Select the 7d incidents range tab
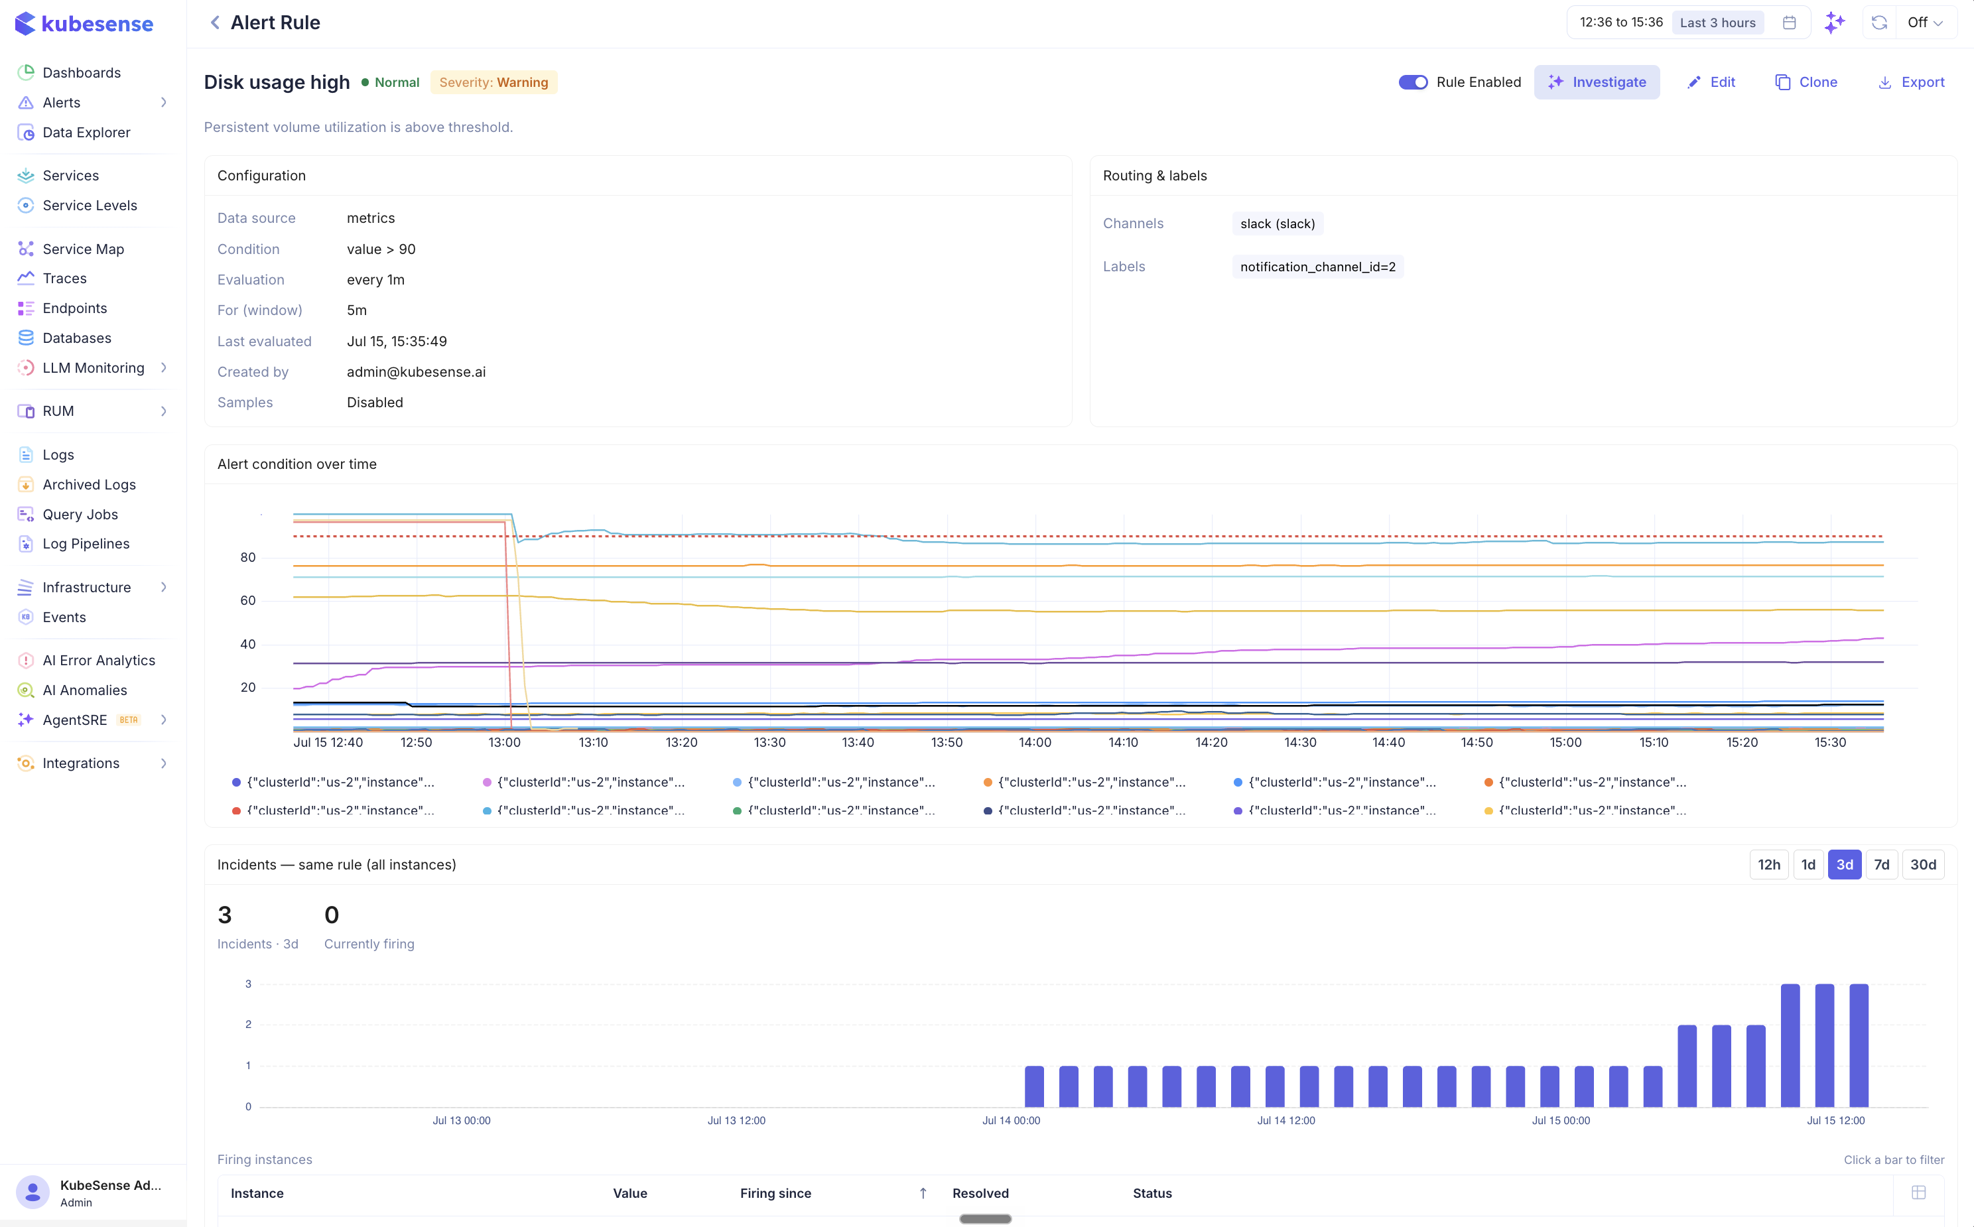Image resolution: width=1974 pixels, height=1227 pixels. pyautogui.click(x=1882, y=865)
